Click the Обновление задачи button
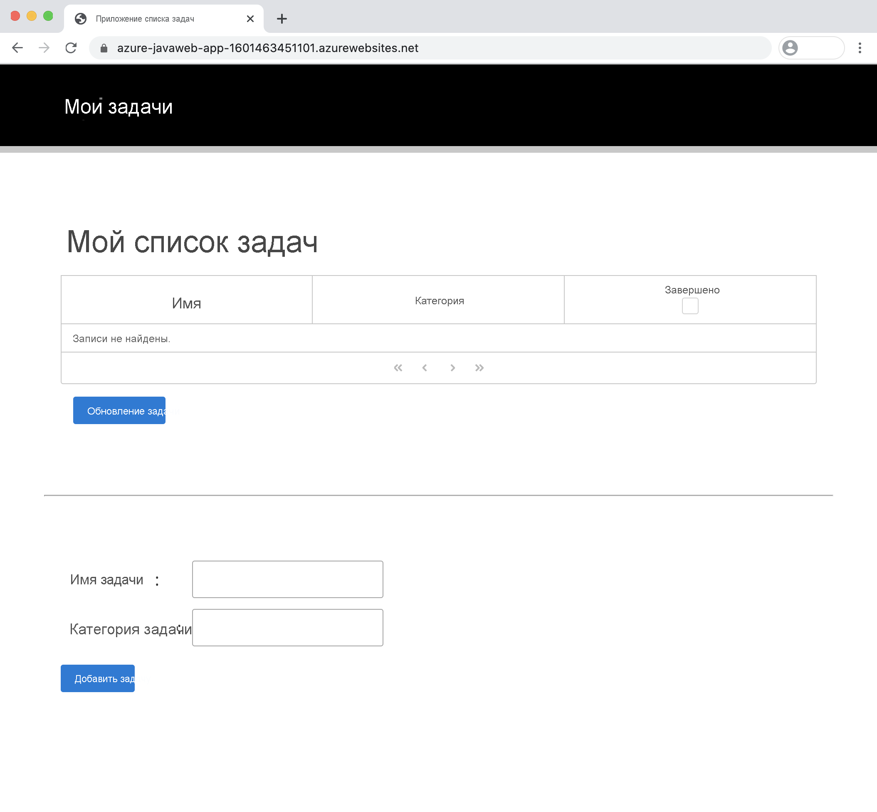The image size is (877, 812). [119, 410]
